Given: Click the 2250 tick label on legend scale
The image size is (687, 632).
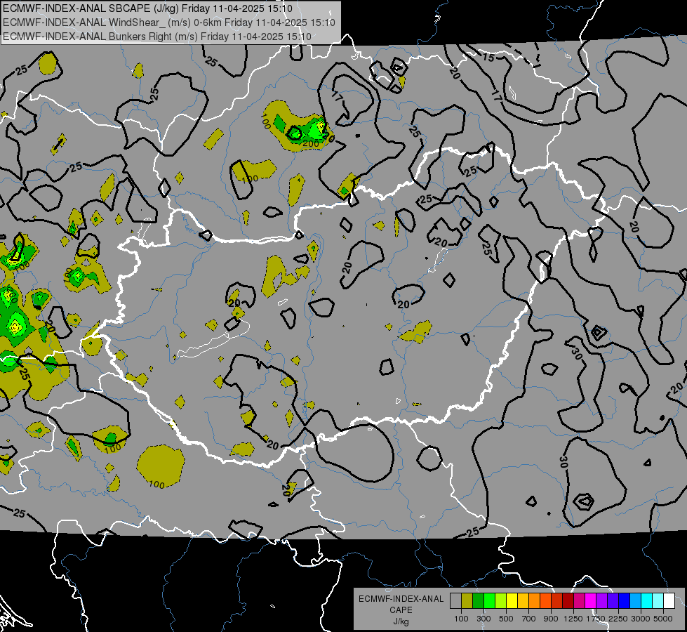Looking at the screenshot, I should click(618, 619).
